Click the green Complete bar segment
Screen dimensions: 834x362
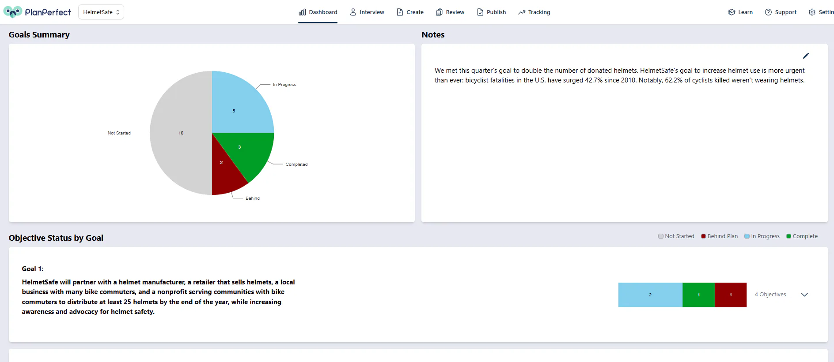click(x=698, y=295)
